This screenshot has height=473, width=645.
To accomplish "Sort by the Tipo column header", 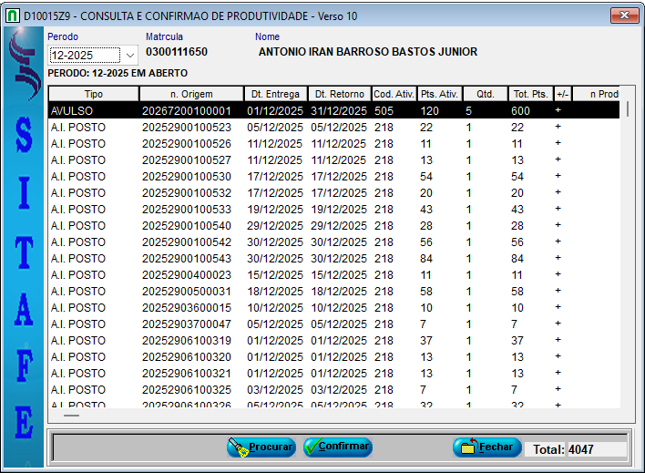I will point(93,94).
